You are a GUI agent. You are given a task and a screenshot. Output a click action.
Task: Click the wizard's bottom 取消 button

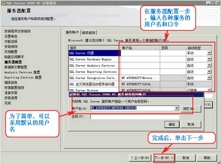click(x=186, y=158)
